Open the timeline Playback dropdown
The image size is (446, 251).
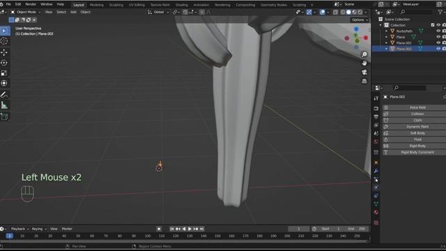20,229
